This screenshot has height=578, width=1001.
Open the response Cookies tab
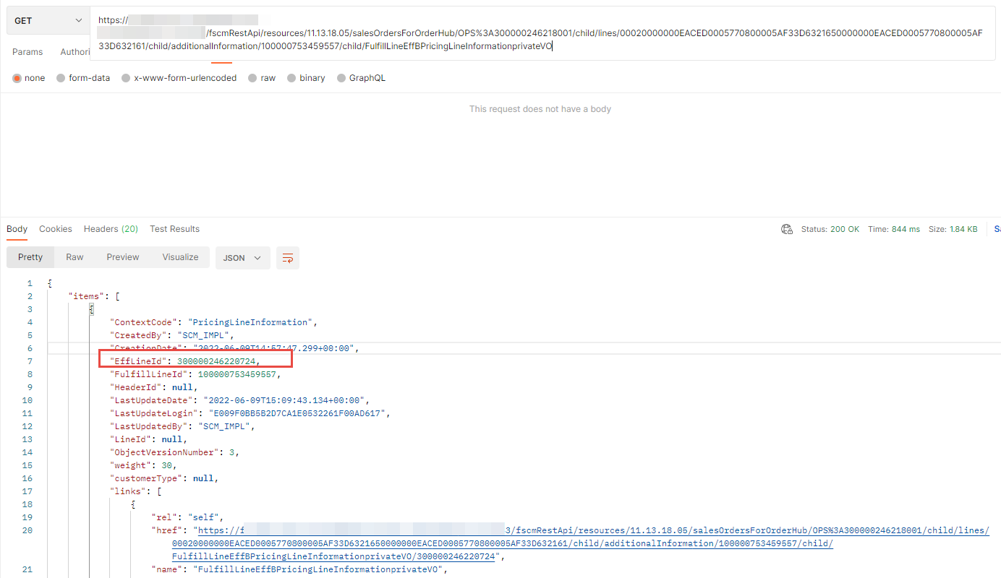click(56, 229)
